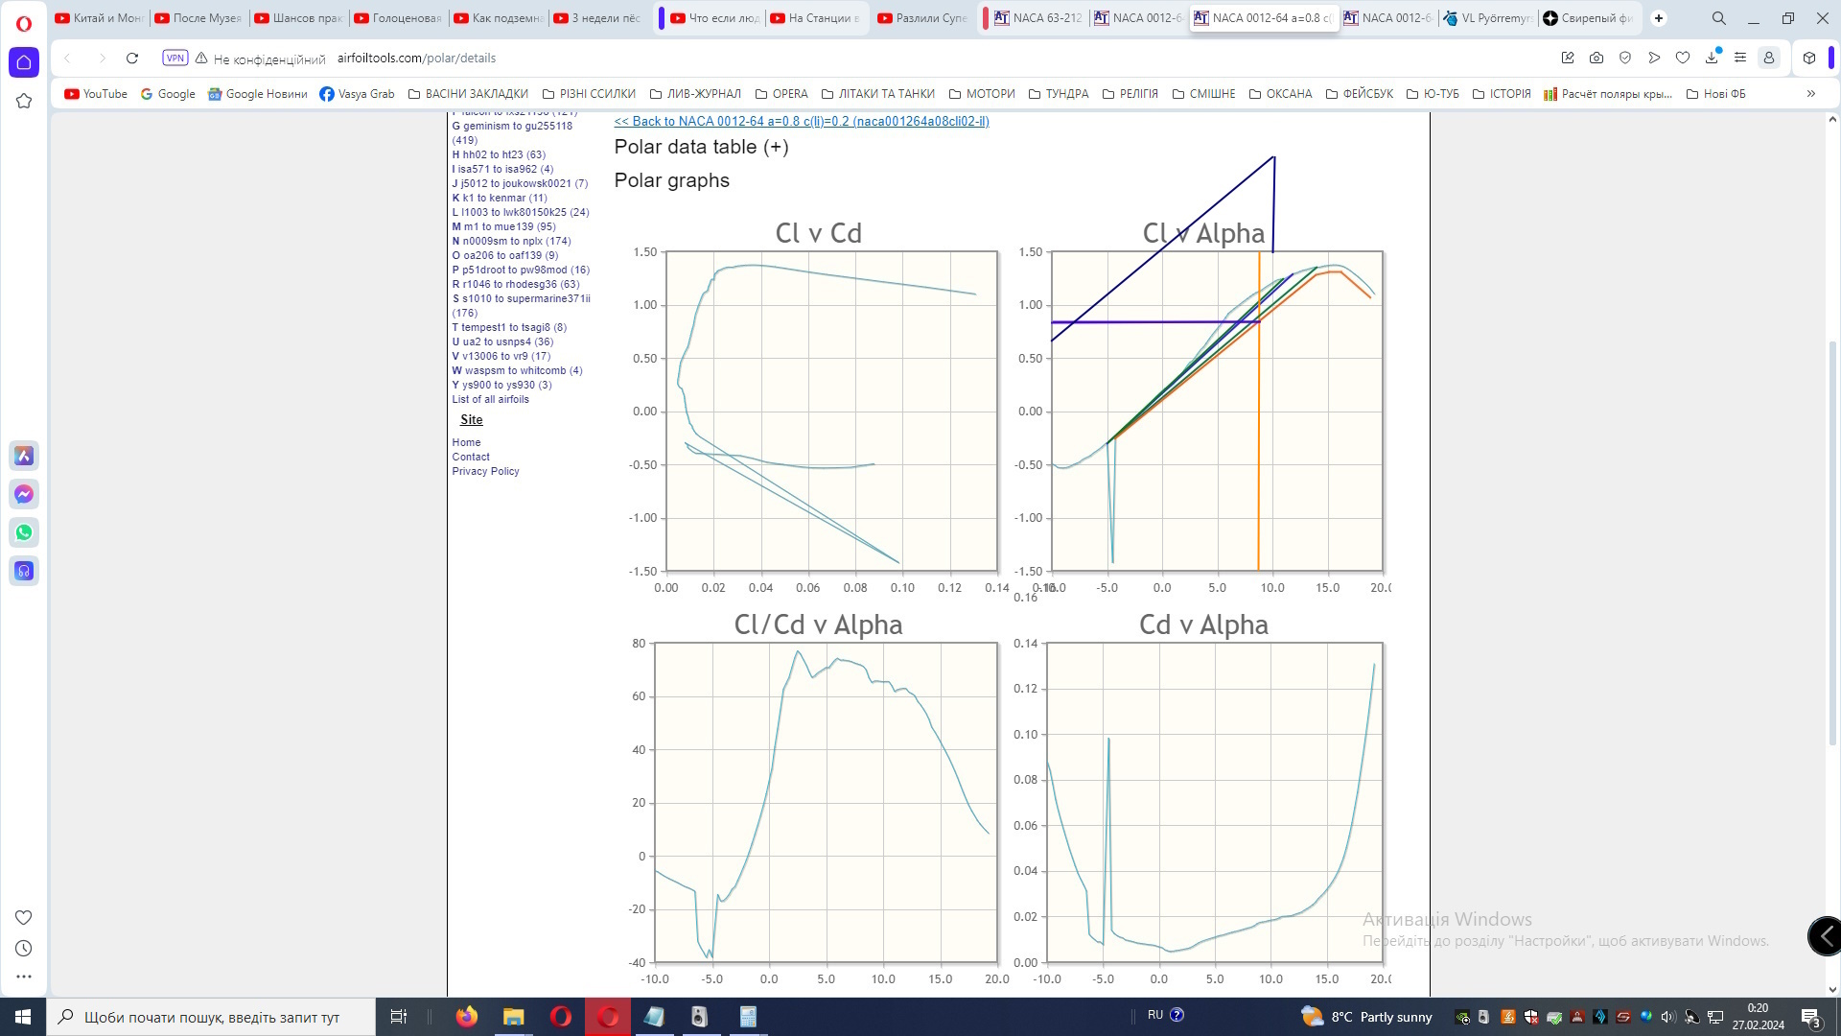Click the Opera reload page icon
Image resolution: width=1841 pixels, height=1036 pixels.
coord(132,59)
